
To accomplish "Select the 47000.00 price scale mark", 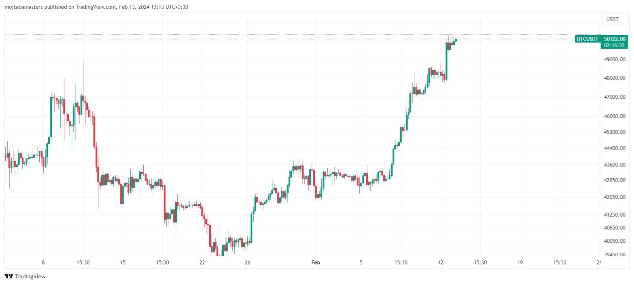I will (615, 97).
